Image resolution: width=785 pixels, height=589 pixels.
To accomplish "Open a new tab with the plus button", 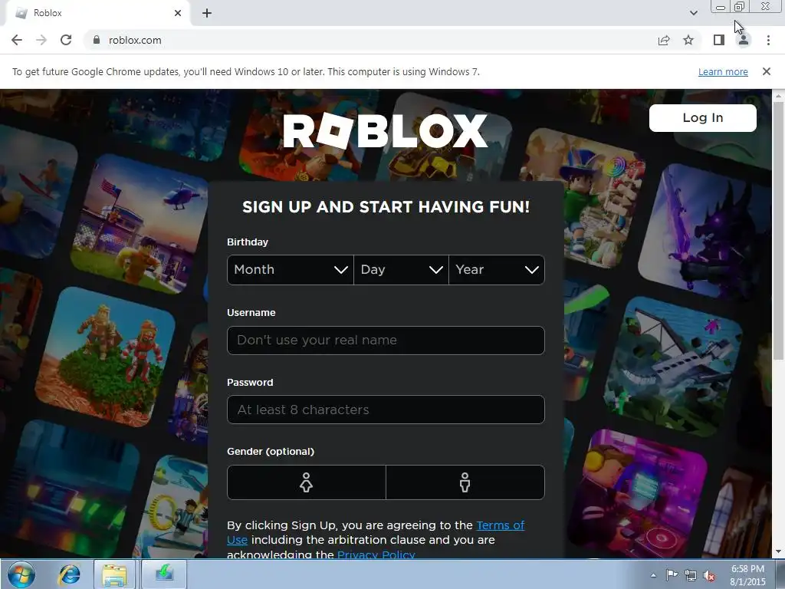I will coord(207,13).
